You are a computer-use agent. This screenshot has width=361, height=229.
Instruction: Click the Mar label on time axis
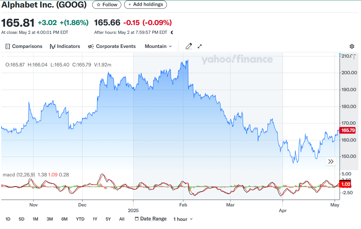point(230,205)
